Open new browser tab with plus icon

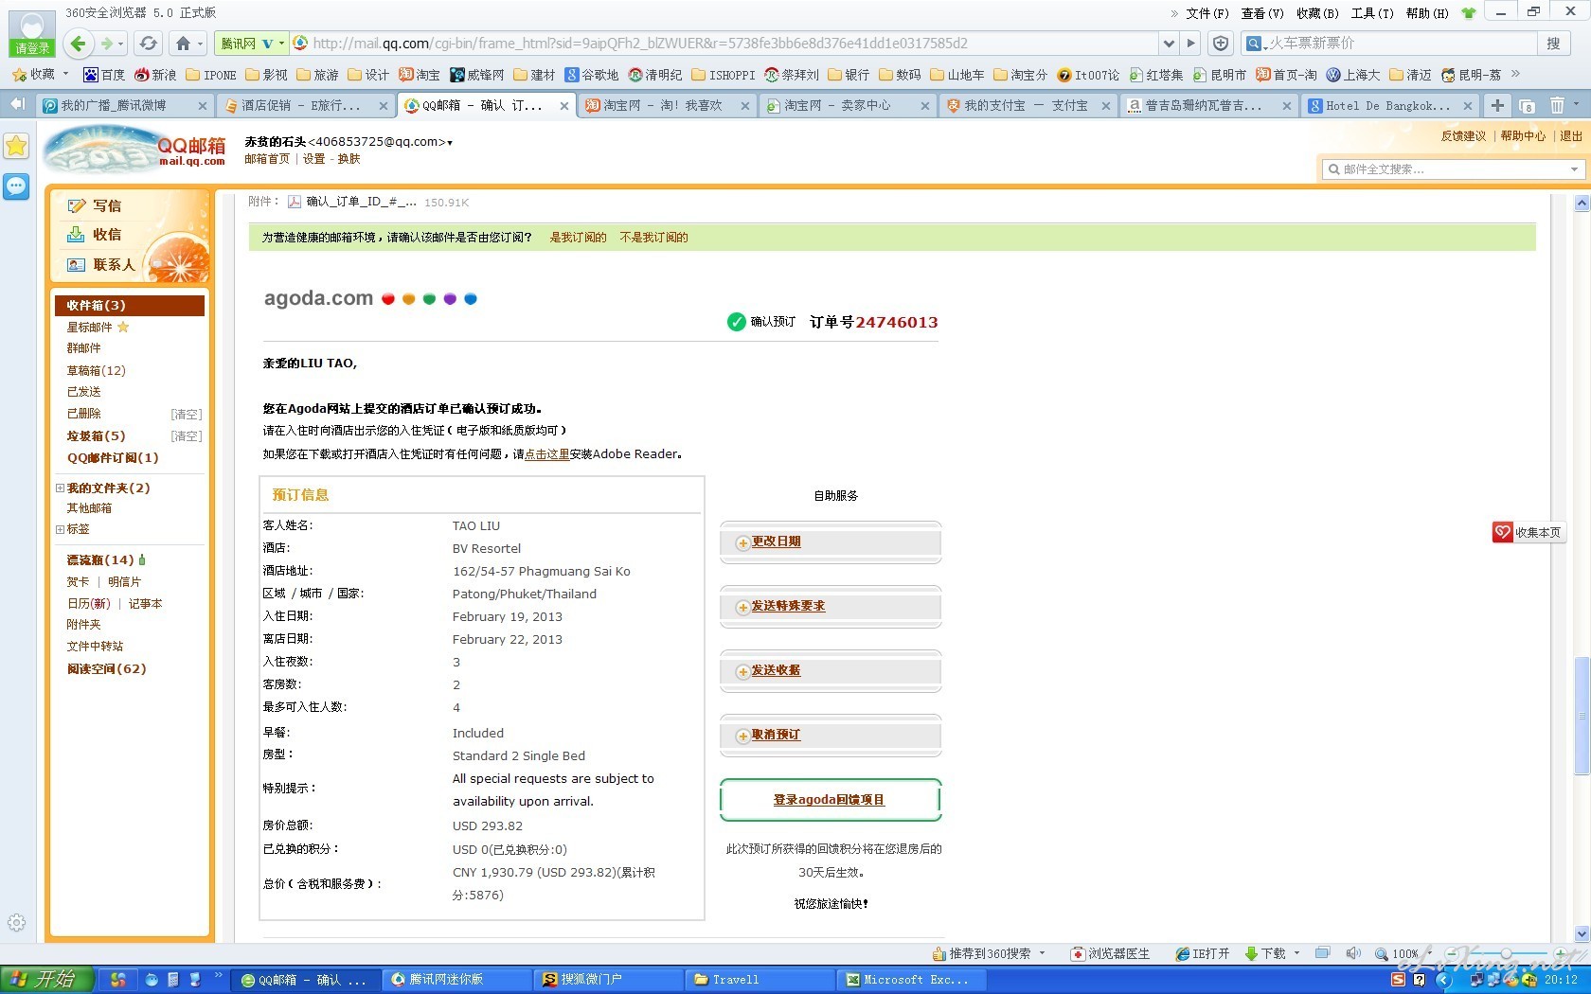[x=1497, y=105]
